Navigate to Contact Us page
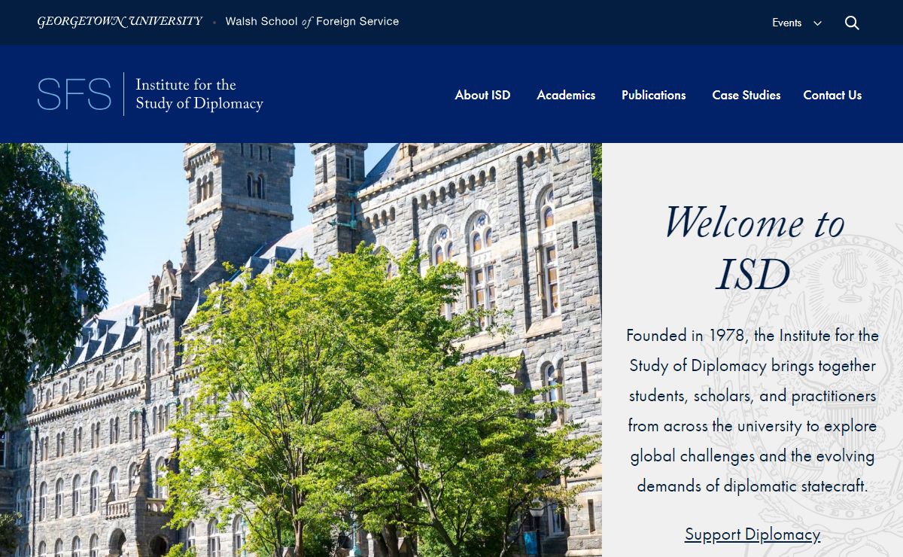This screenshot has width=903, height=557. (x=832, y=95)
